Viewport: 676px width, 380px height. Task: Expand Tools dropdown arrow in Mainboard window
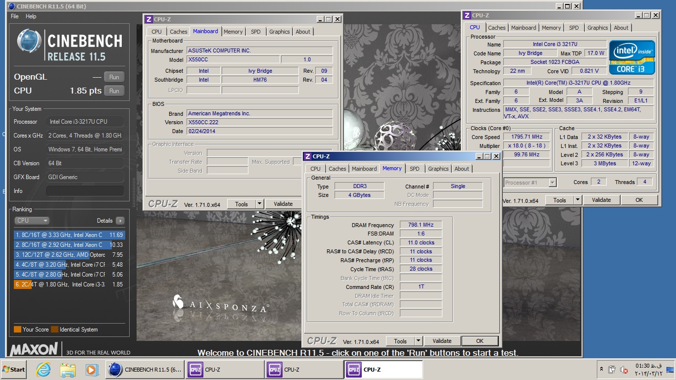[x=260, y=204]
